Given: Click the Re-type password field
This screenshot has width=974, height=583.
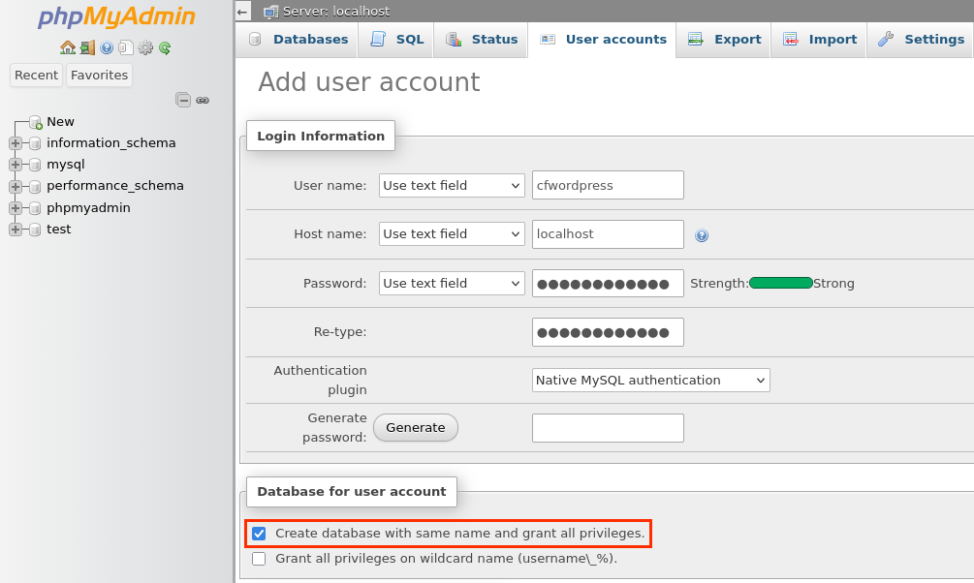Looking at the screenshot, I should pos(608,332).
